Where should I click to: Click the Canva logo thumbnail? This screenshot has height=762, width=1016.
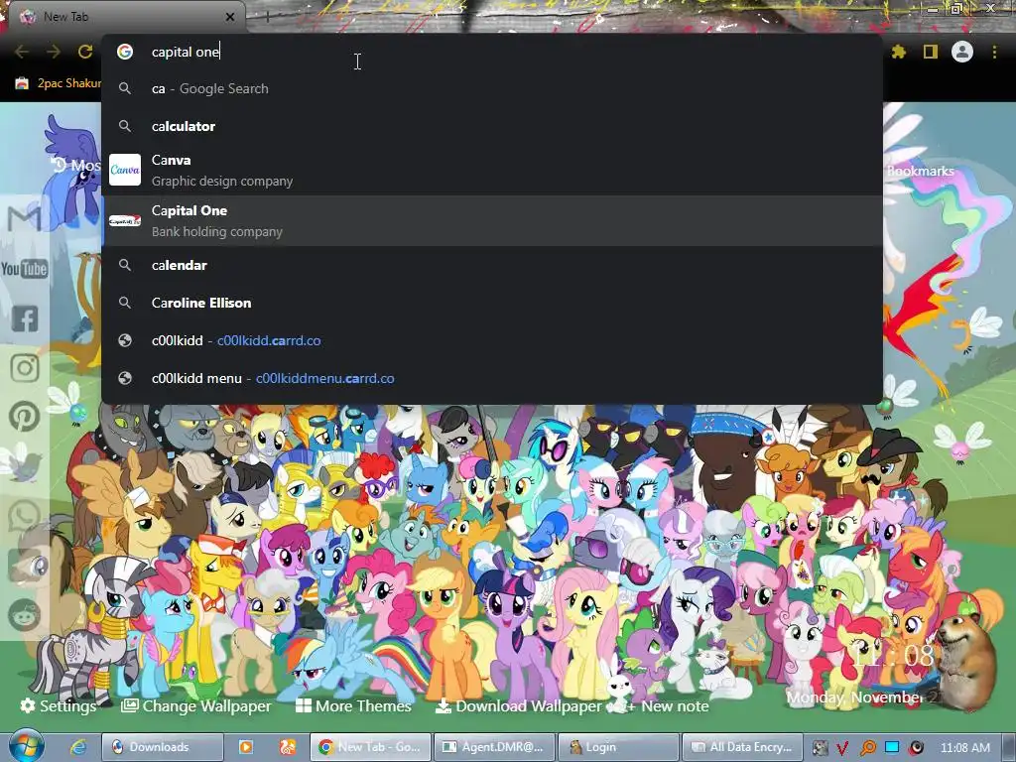coord(124,170)
